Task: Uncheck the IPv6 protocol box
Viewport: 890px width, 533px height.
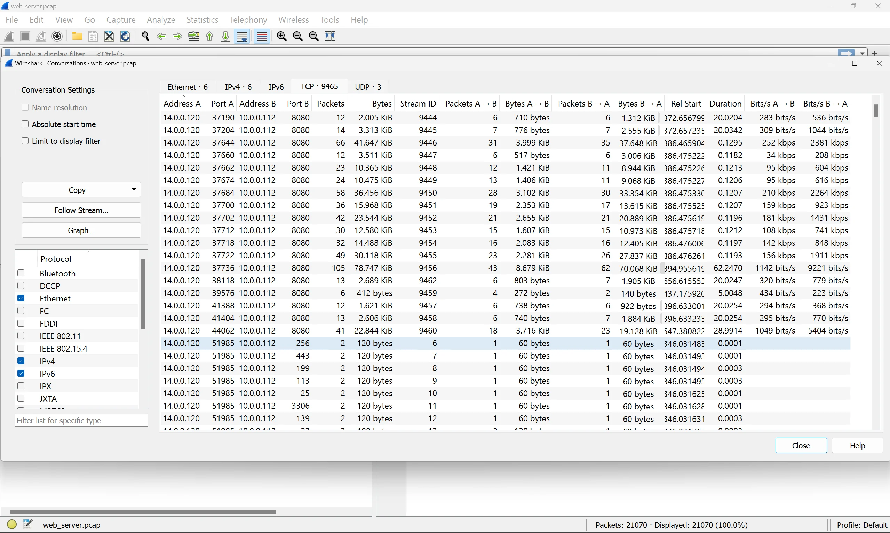Action: tap(21, 373)
